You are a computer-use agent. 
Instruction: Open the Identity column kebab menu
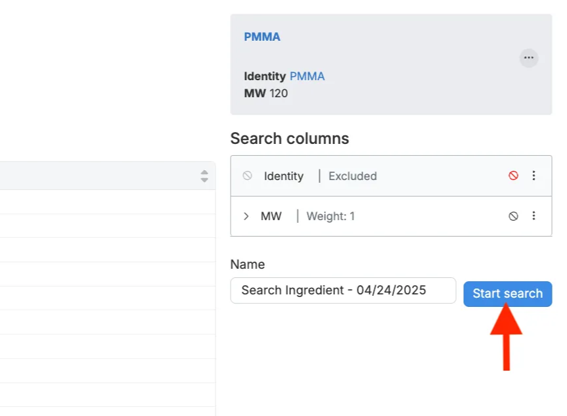coord(533,175)
